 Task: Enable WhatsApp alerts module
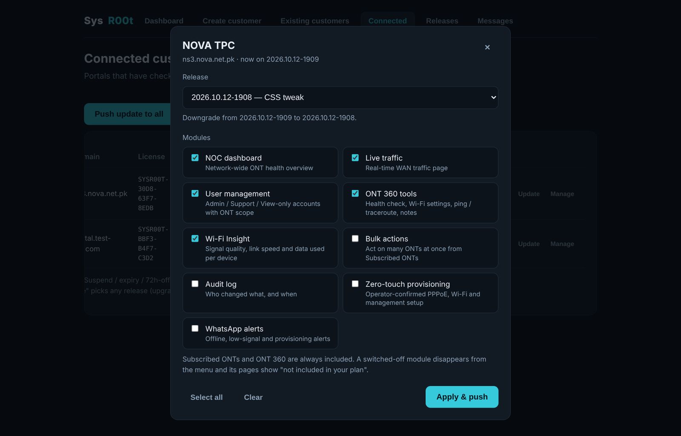coord(195,328)
